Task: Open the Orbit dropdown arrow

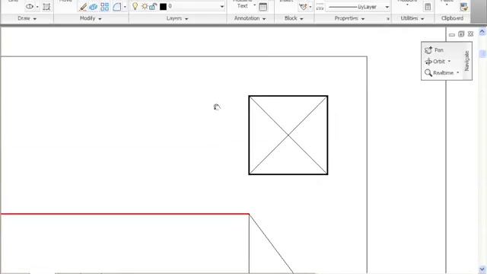Action: tap(449, 62)
